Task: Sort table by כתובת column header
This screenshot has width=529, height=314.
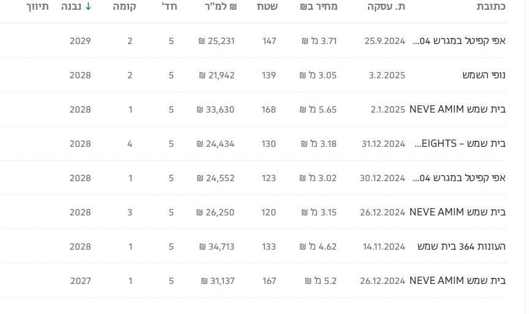Action: pyautogui.click(x=490, y=7)
